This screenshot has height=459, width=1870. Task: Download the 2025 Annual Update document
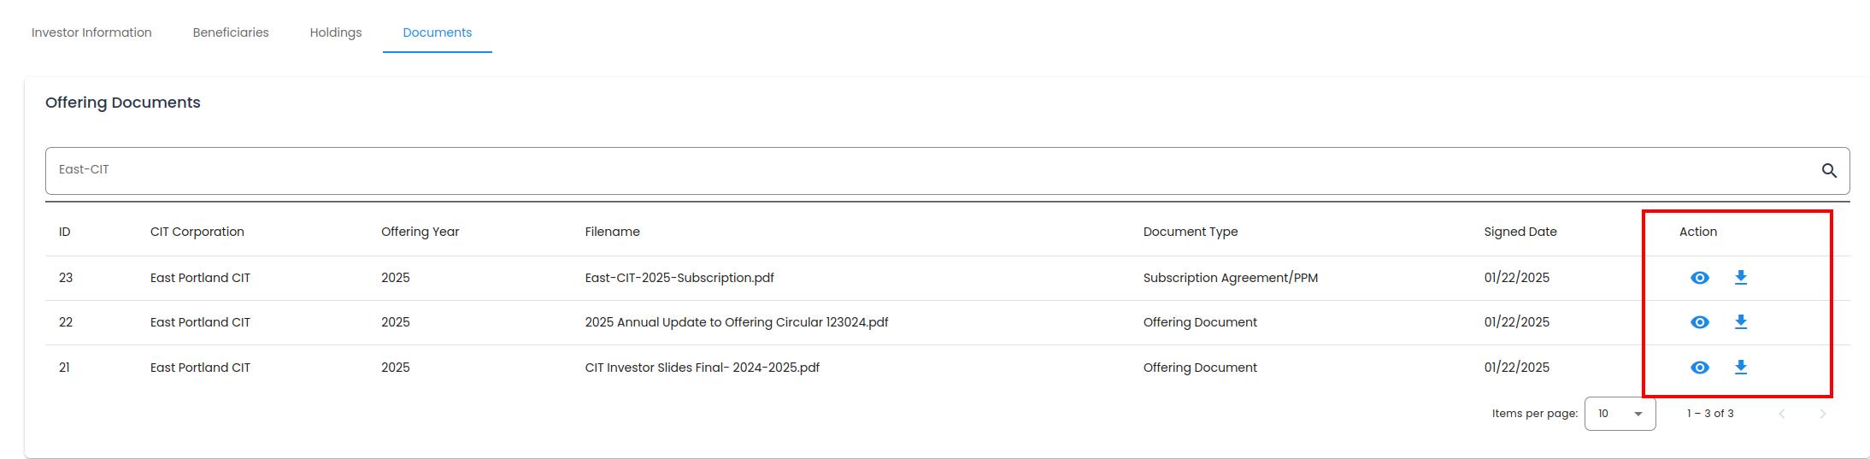point(1740,322)
